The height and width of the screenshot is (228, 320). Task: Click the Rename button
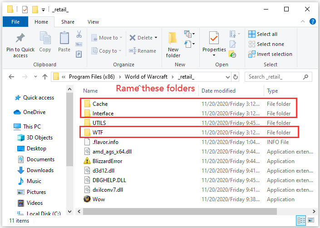pos(143,50)
